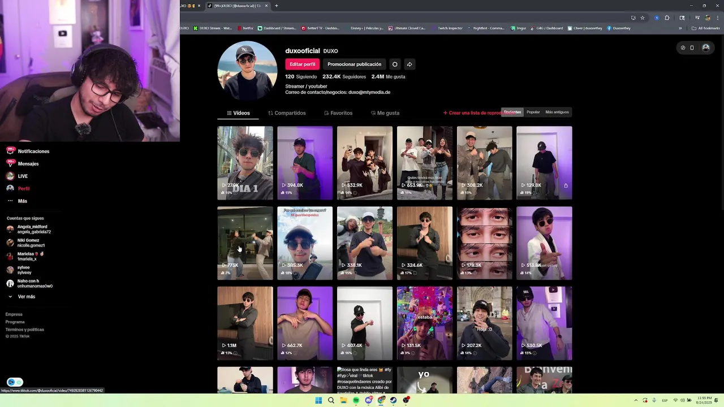Open Marielaa followed account

(25, 257)
